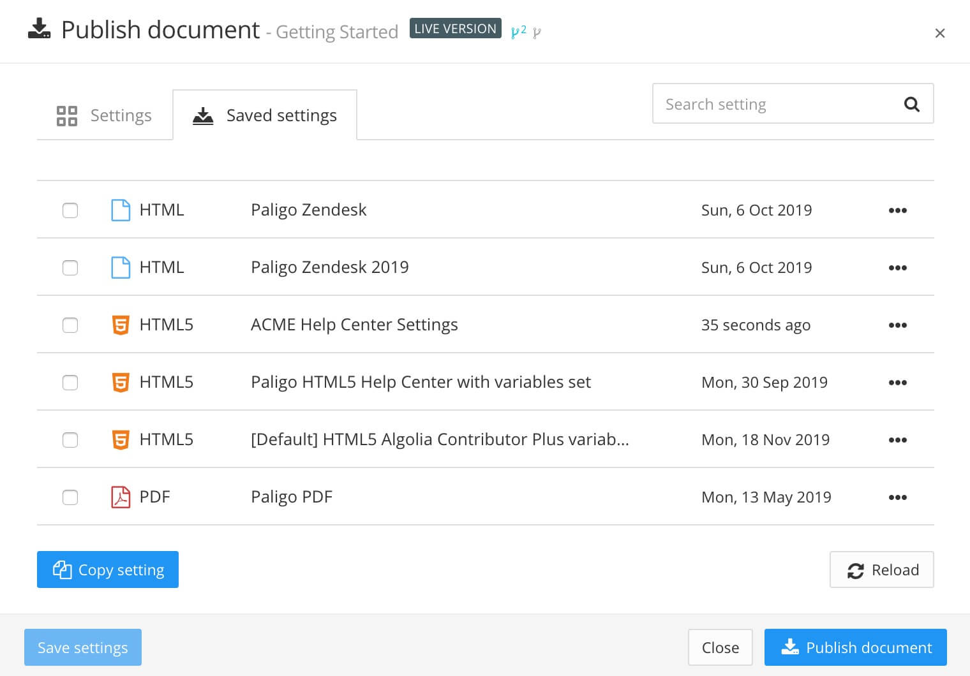Image resolution: width=970 pixels, height=676 pixels.
Task: Open the options menu for Paligo Zendesk
Action: (x=898, y=210)
